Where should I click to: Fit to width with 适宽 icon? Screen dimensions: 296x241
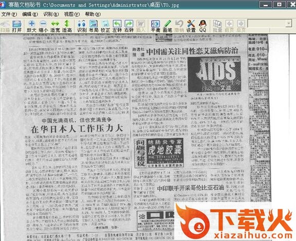(x=55, y=26)
